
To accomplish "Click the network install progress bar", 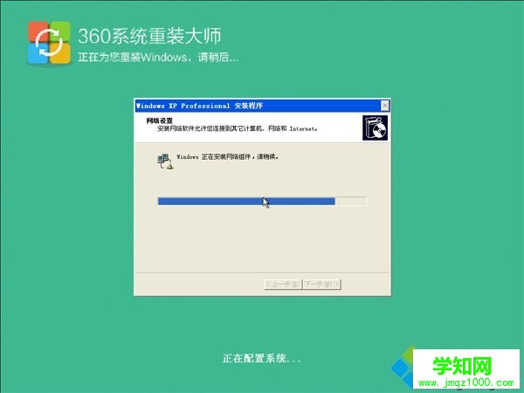I will click(262, 201).
